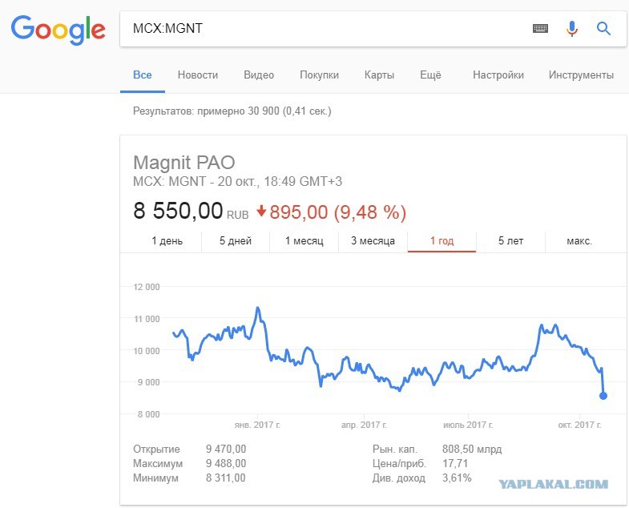Expand the Инструменты search tools

(581, 75)
